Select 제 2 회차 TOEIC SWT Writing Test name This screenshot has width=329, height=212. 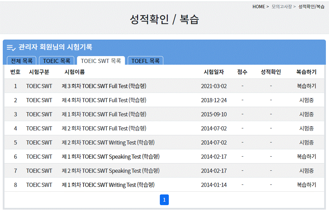click(108, 142)
